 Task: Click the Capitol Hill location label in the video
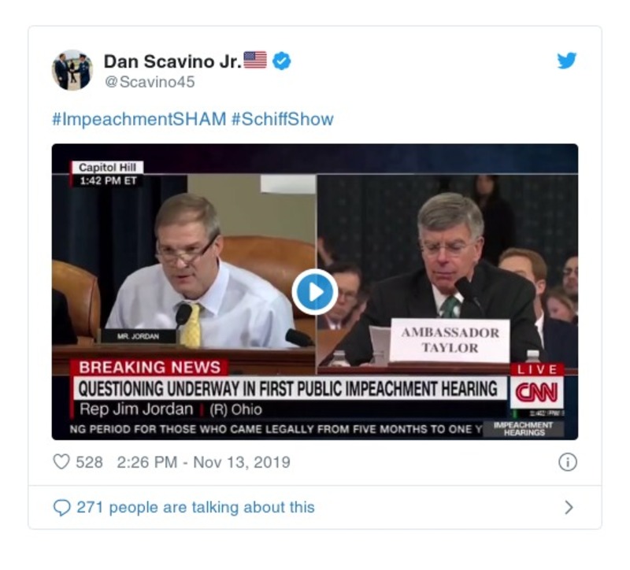(108, 167)
